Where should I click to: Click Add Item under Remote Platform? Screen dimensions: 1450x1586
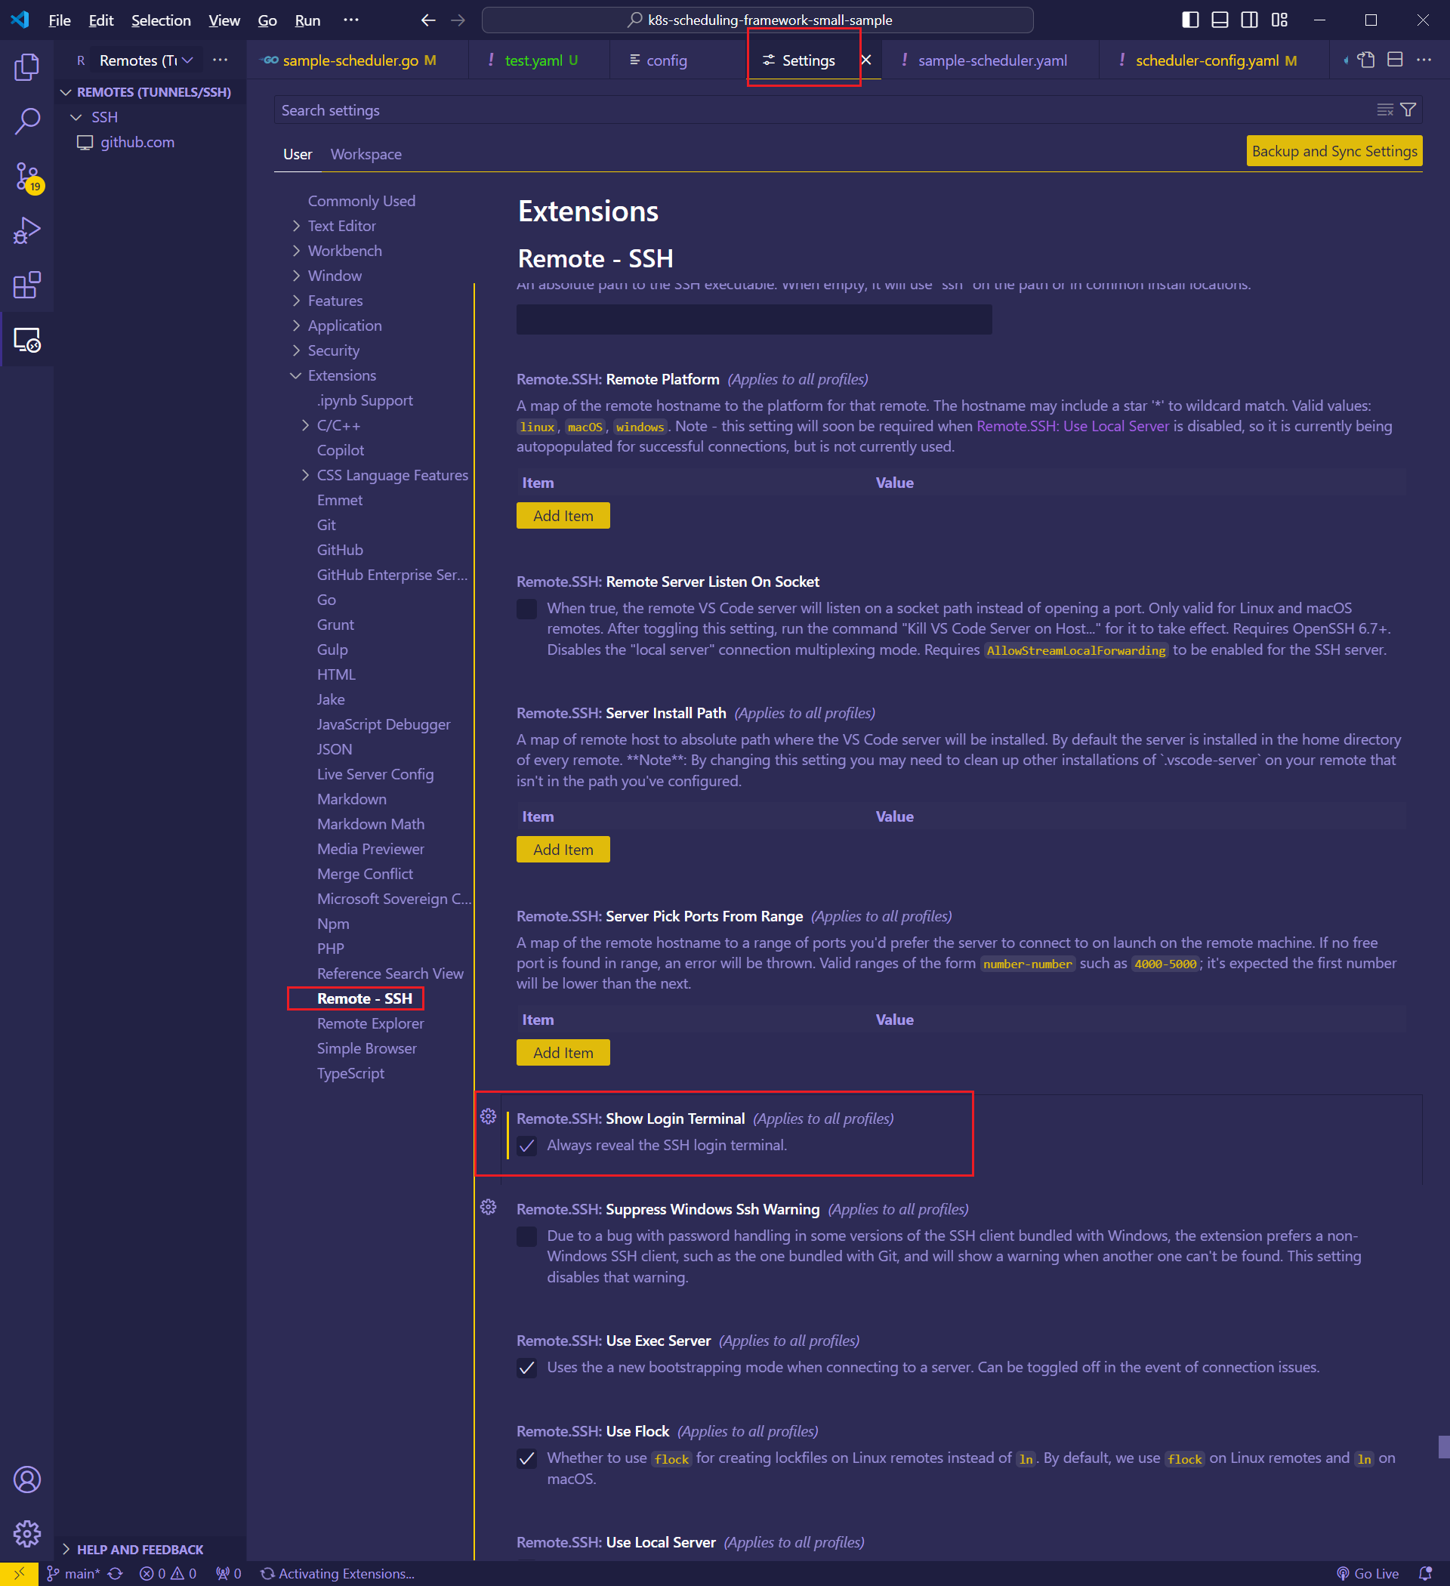tap(563, 516)
